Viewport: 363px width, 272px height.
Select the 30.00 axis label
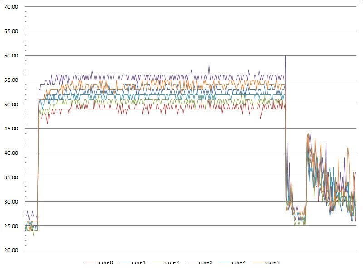point(11,202)
